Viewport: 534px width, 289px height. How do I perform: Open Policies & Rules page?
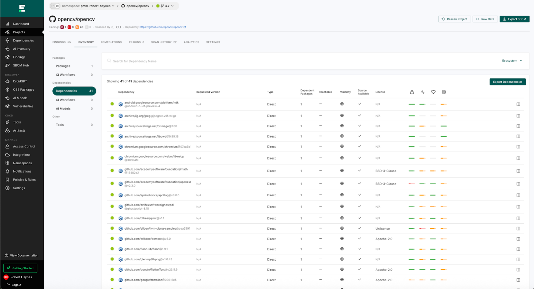pyautogui.click(x=24, y=180)
